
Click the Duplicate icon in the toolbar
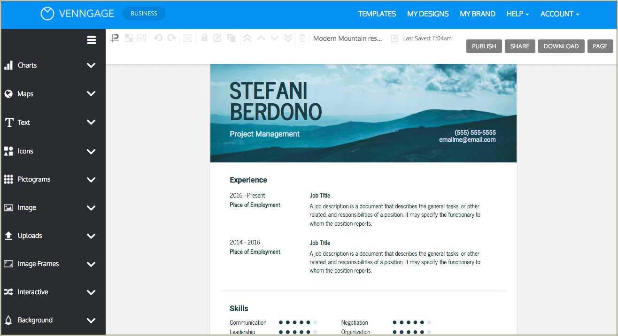tap(231, 38)
